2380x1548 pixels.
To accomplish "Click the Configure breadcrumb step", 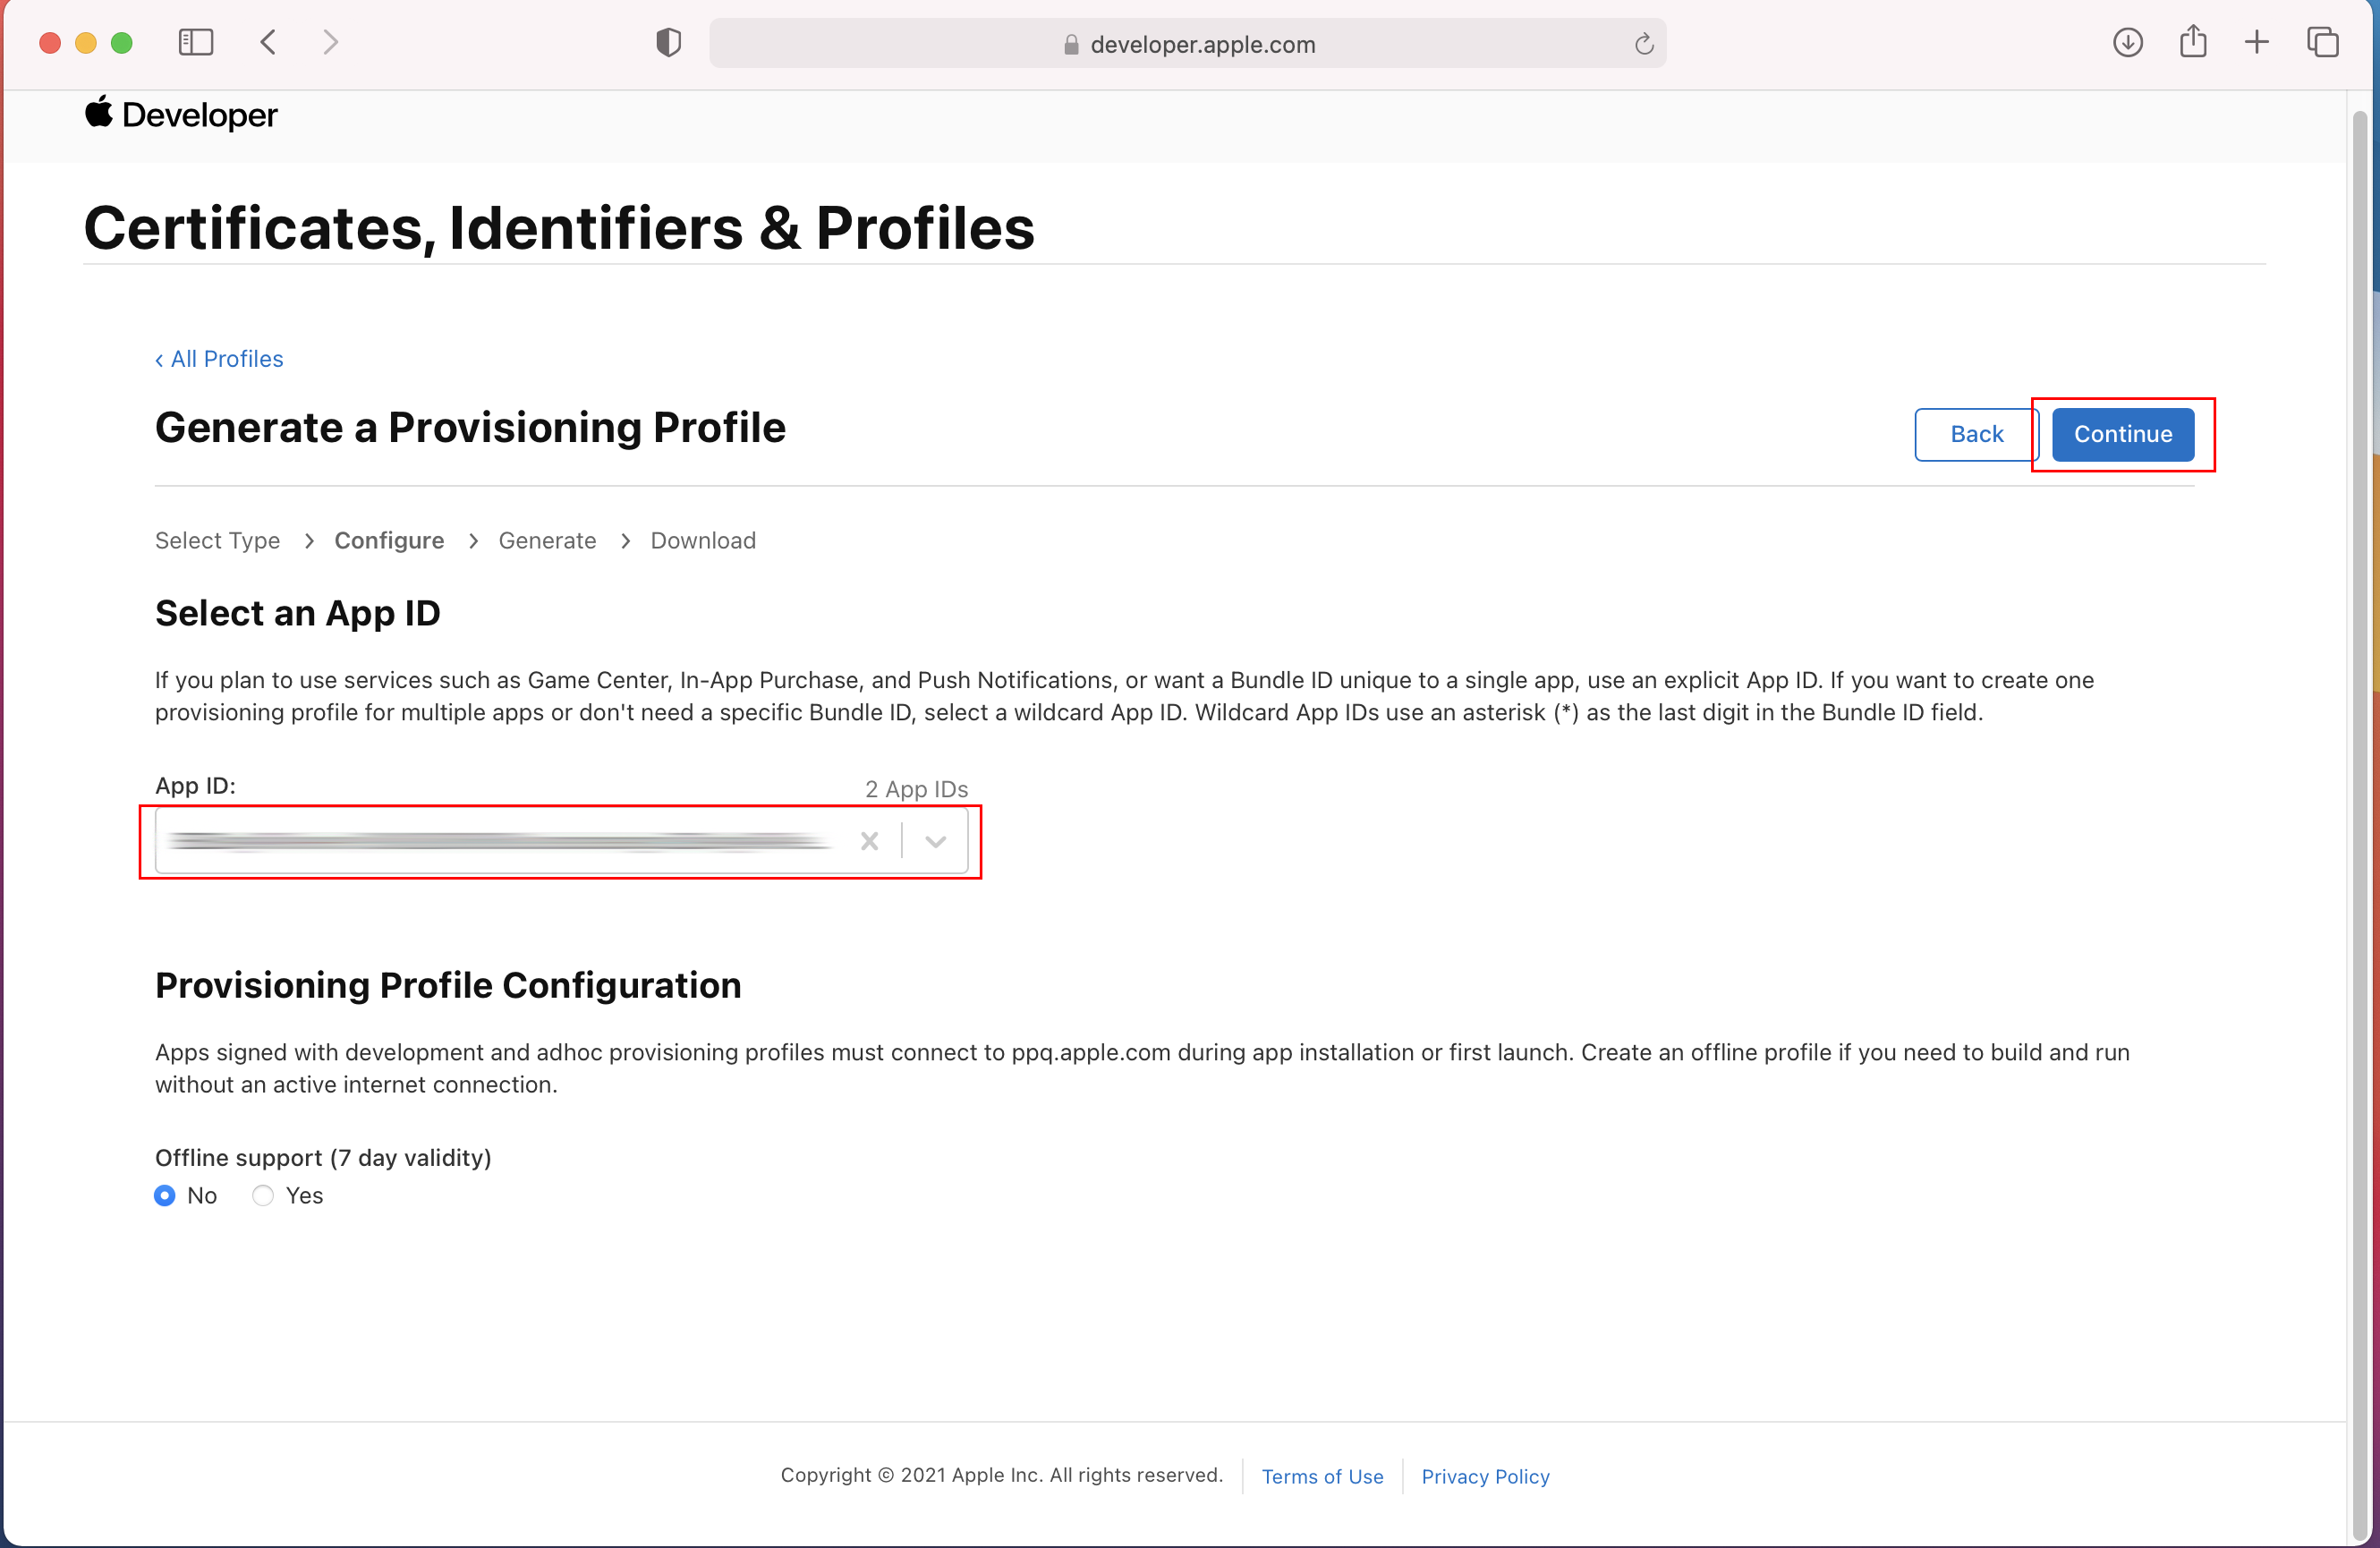I will pyautogui.click(x=389, y=540).
